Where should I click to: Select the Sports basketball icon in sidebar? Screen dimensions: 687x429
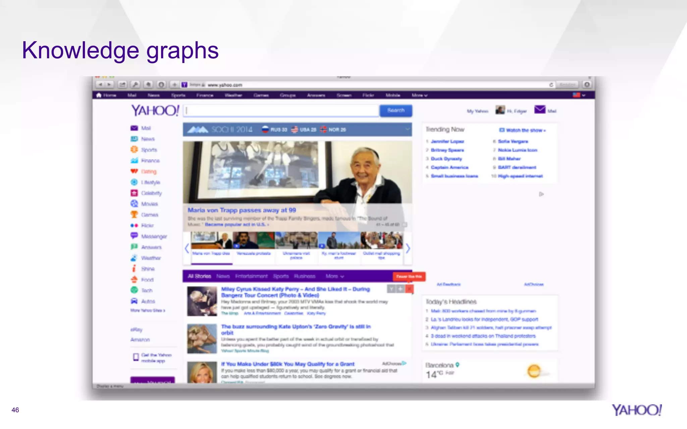tap(134, 149)
